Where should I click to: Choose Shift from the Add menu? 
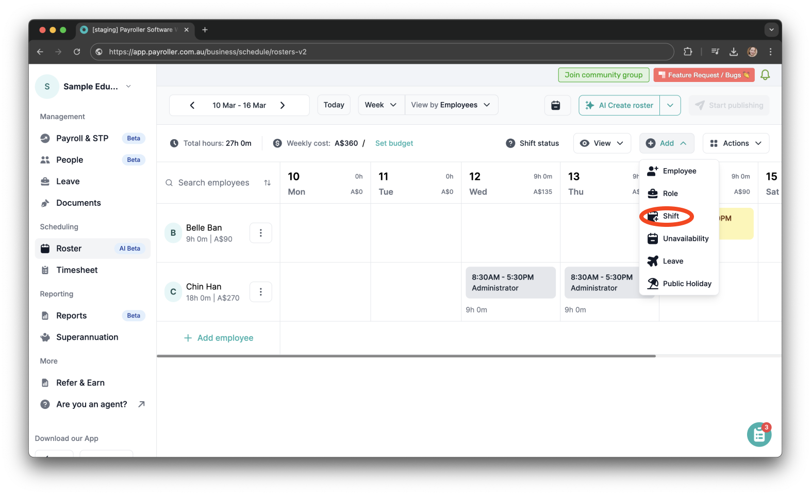[679, 216]
